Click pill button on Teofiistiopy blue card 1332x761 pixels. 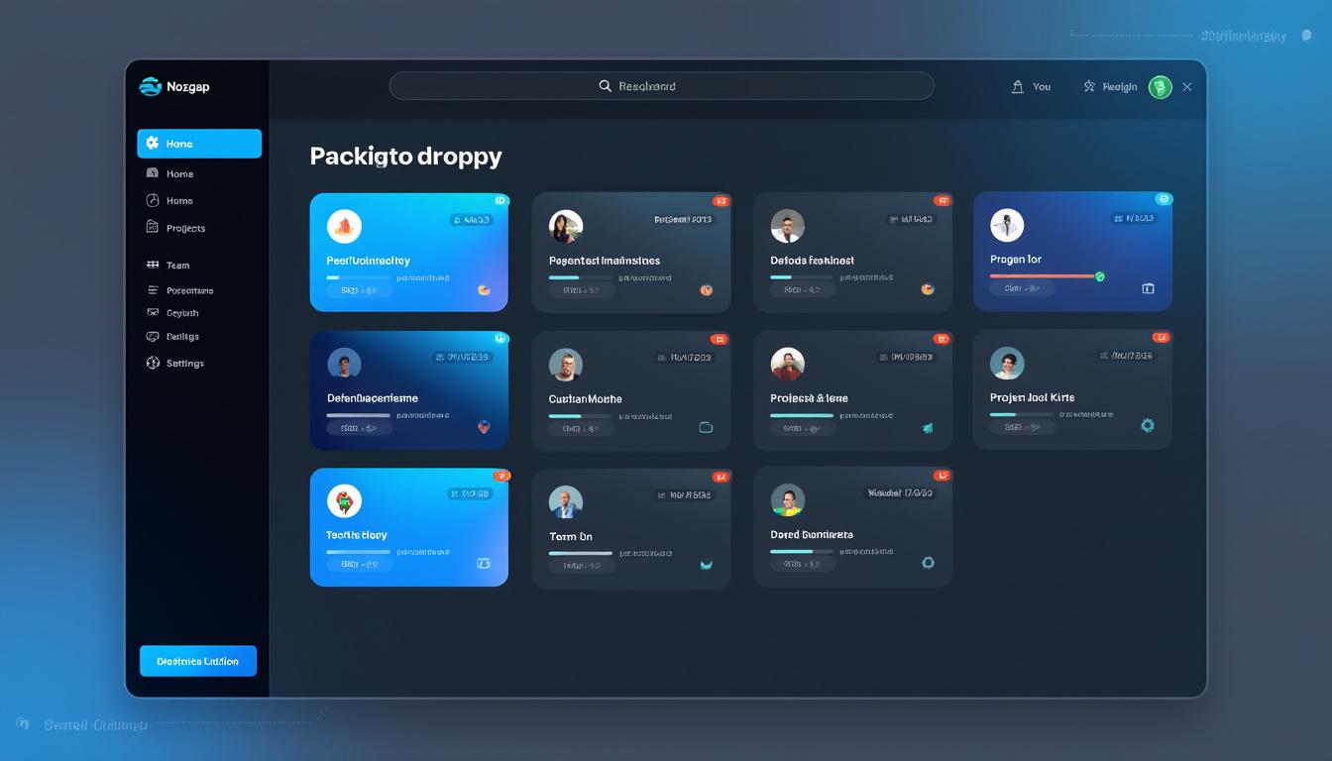360,564
